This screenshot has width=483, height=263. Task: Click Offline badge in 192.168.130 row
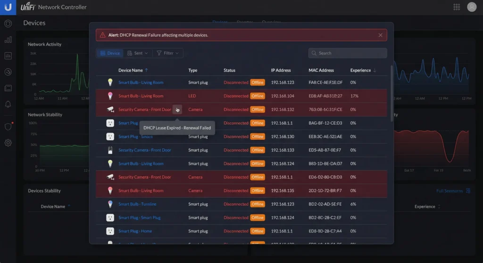pos(257,136)
